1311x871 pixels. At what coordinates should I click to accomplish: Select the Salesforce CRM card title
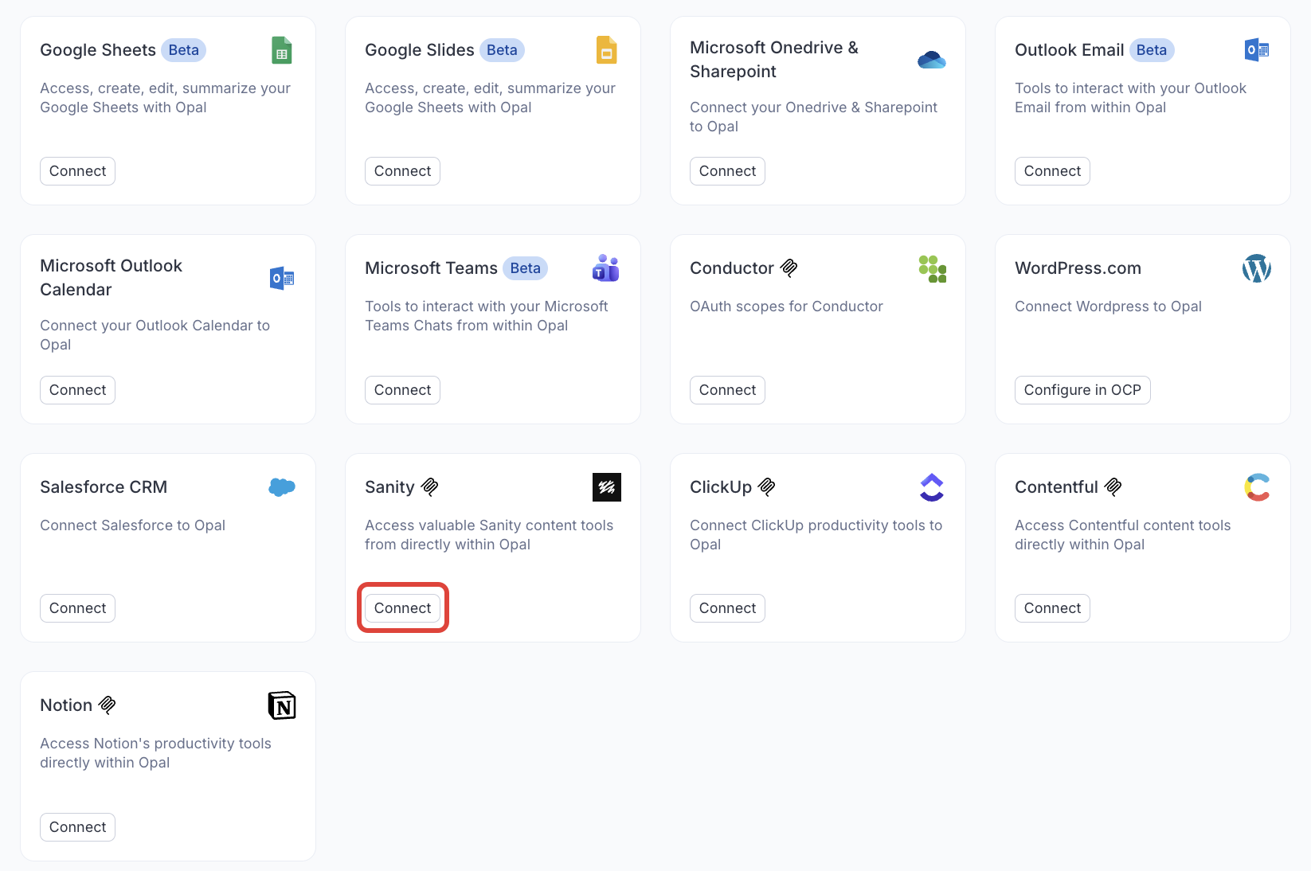click(104, 487)
